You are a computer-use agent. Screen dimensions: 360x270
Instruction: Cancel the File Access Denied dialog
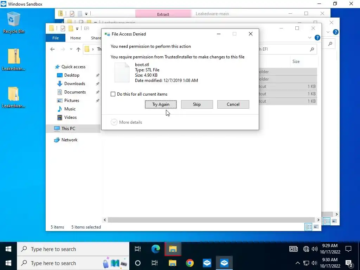(233, 104)
